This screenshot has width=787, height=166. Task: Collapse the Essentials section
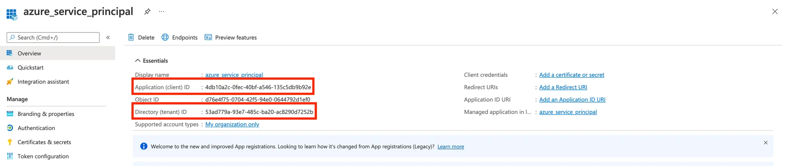138,61
